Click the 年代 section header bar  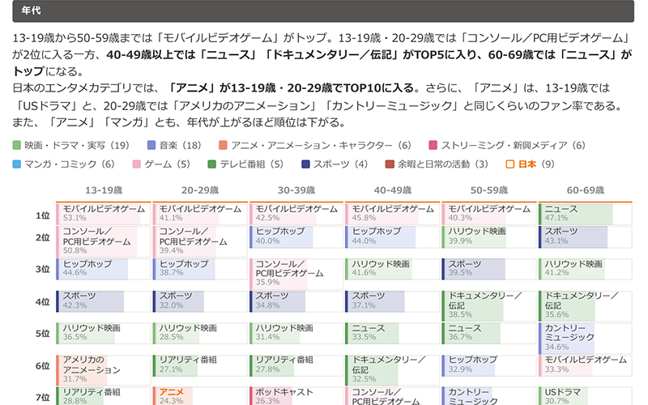pos(323,11)
